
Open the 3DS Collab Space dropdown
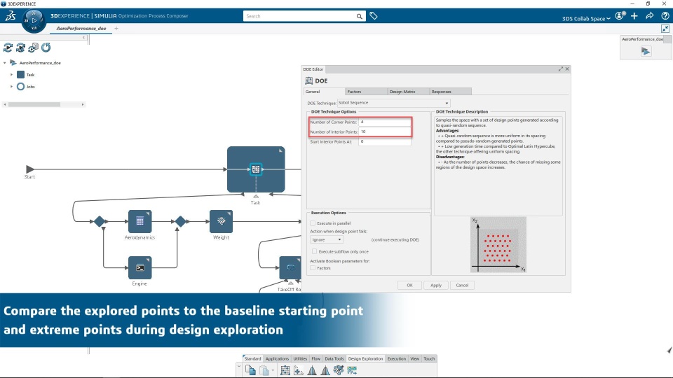coord(586,18)
